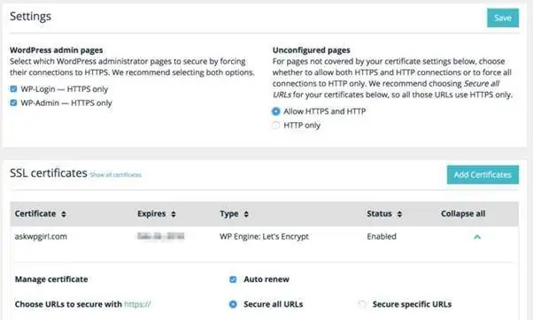Disable the Auto renew checkbox
The image size is (533, 320).
point(233,279)
